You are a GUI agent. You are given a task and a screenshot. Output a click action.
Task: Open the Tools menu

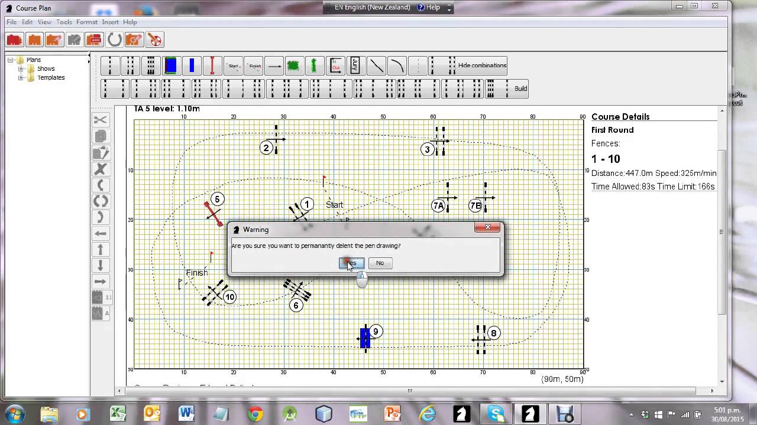coord(64,22)
